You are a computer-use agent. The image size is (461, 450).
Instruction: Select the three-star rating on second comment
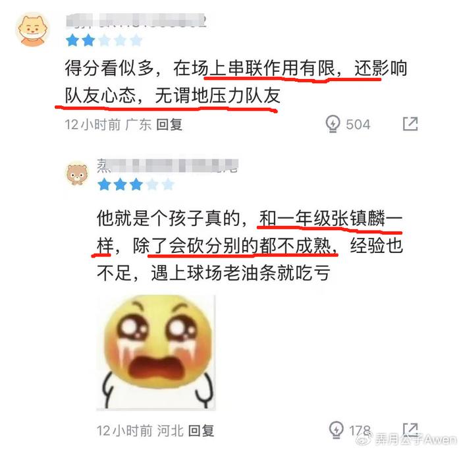click(136, 184)
